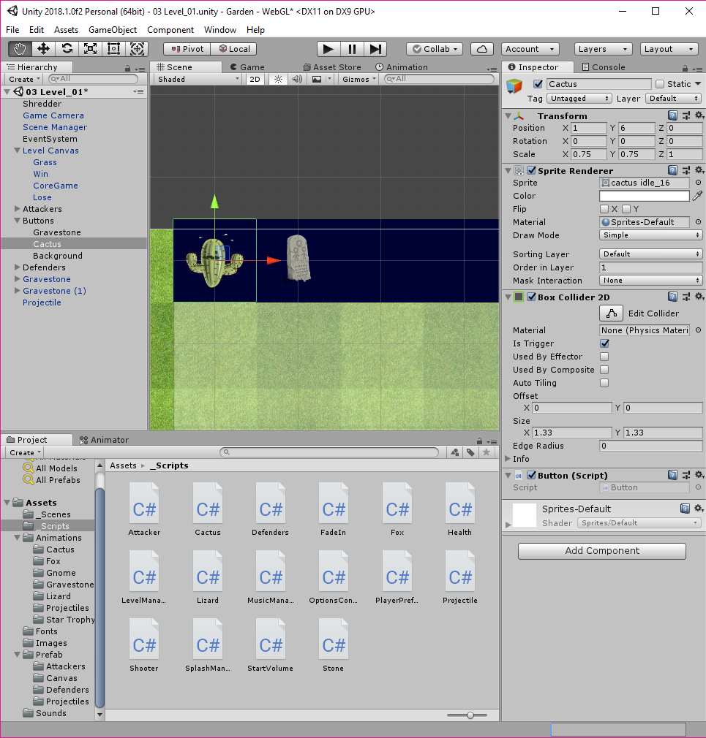706x738 pixels.
Task: Select the Hand tool in toolbar
Action: (x=20, y=49)
